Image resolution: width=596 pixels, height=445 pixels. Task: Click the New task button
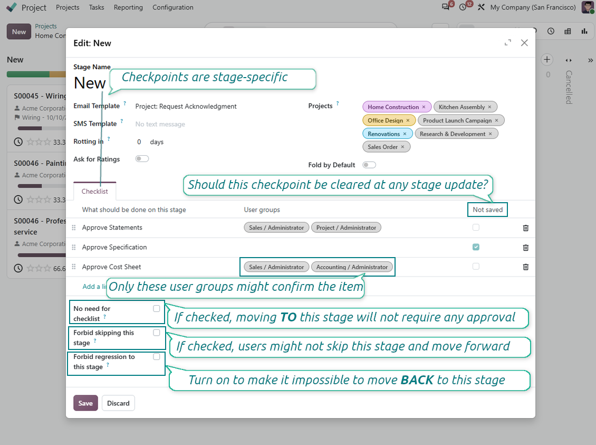point(18,32)
